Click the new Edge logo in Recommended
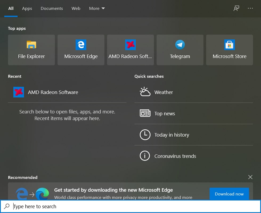Screen dimensions: 261x213 coord(42,194)
